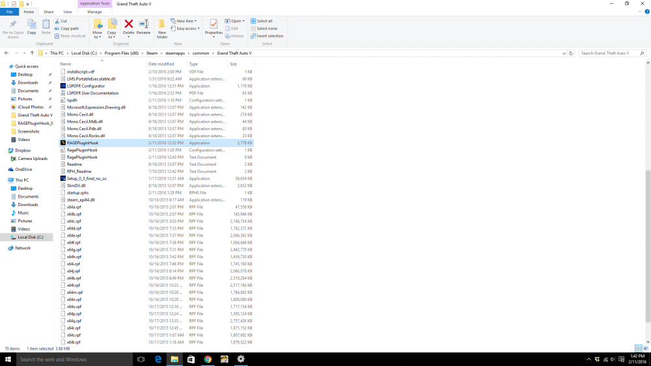Image resolution: width=651 pixels, height=366 pixels.
Task: Open History in ribbon
Action: tap(234, 36)
